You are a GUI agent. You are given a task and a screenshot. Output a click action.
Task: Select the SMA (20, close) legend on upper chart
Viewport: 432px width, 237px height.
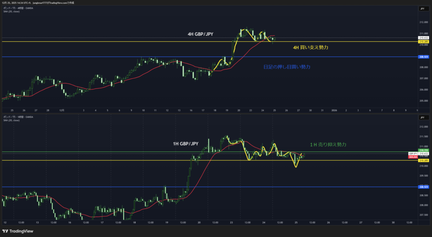11,11
